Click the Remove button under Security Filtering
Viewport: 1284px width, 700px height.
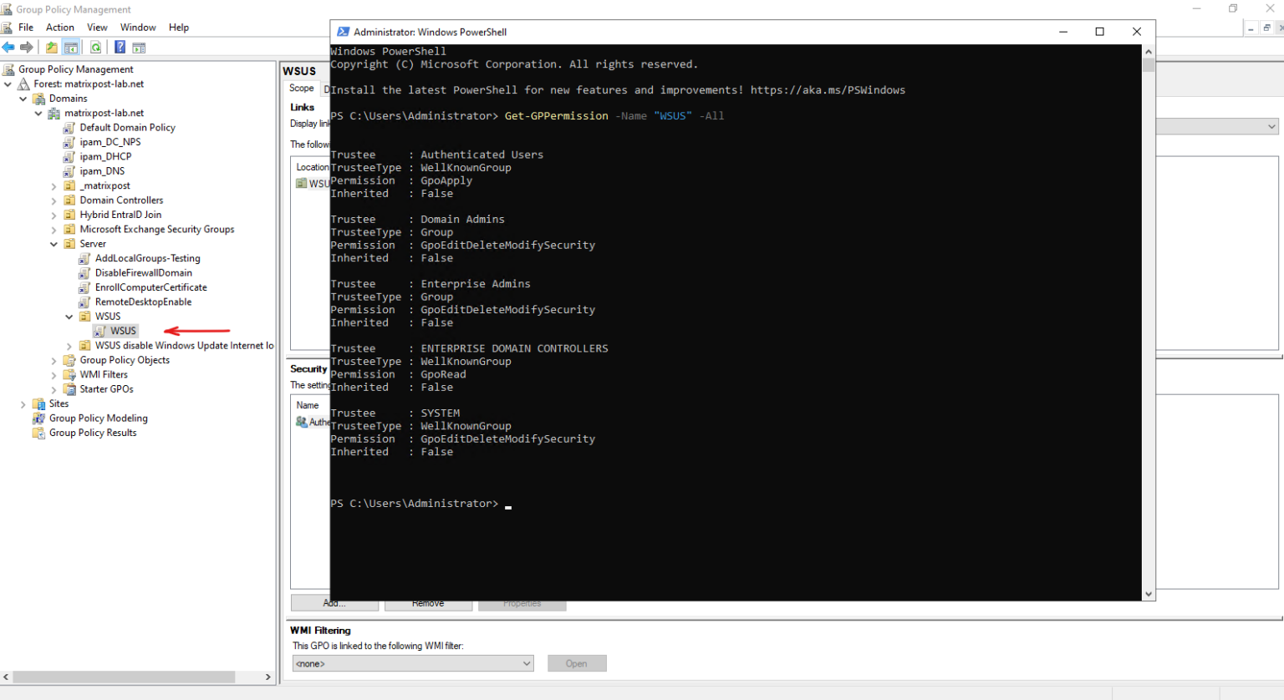428,604
